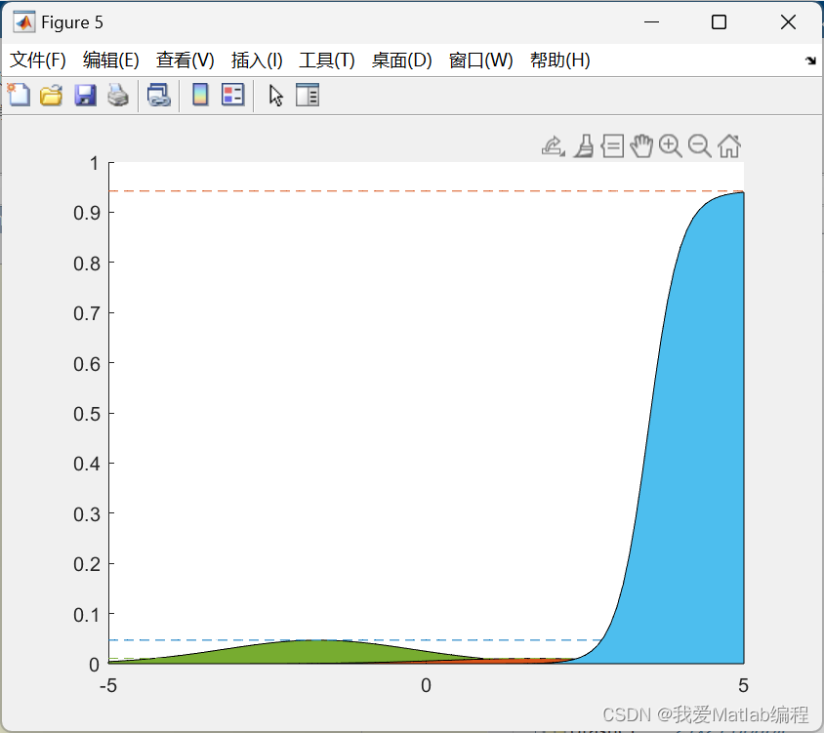824x733 pixels.
Task: Open the 窗口(W) menu
Action: click(481, 60)
